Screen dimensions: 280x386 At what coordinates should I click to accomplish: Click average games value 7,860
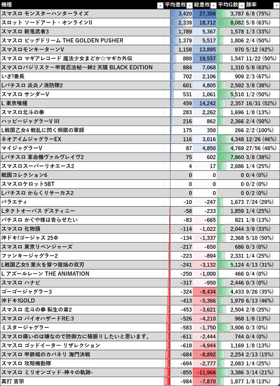click(231, 157)
